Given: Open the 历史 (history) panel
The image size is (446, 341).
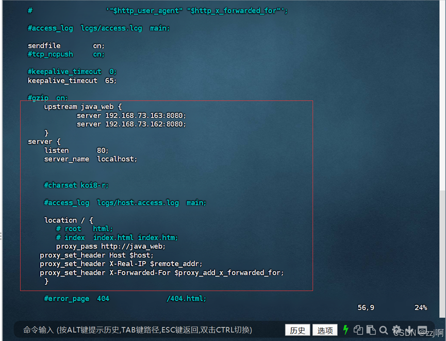Looking at the screenshot, I should click(x=298, y=330).
